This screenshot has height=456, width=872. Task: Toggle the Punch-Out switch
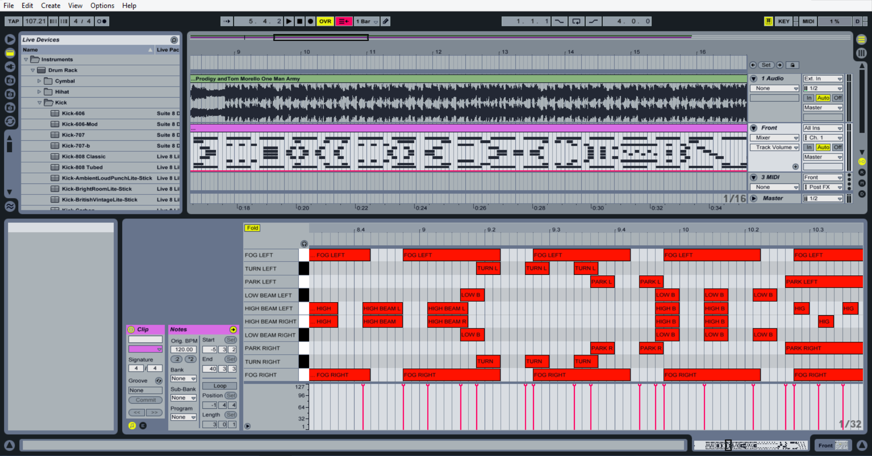click(593, 21)
